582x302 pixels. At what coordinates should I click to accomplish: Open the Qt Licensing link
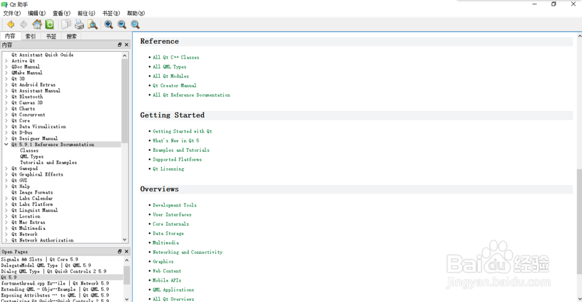[168, 169]
